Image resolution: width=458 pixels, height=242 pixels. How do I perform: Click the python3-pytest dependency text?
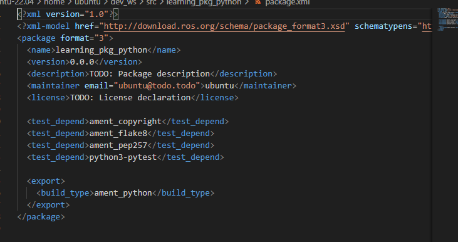tap(123, 157)
